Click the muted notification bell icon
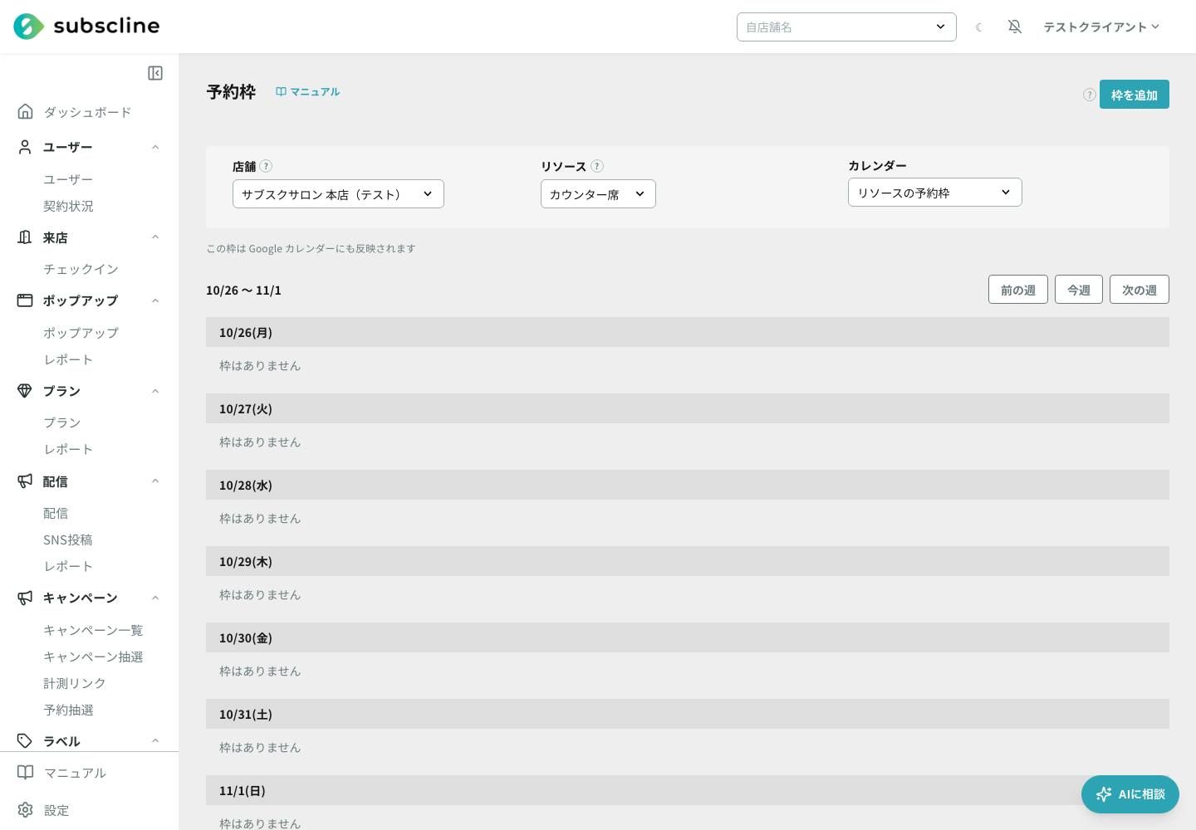This screenshot has height=830, width=1196. (1015, 27)
